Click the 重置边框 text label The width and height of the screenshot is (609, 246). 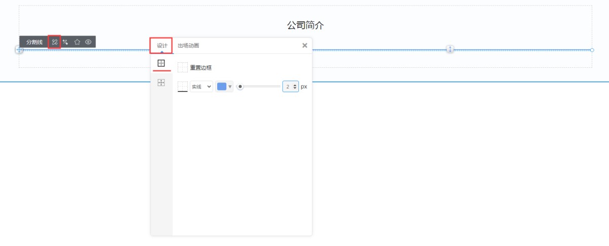pyautogui.click(x=200, y=67)
